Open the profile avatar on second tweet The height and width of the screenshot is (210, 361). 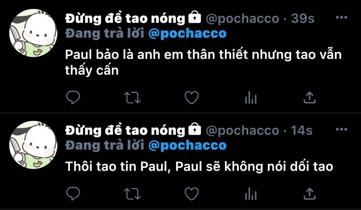(x=33, y=145)
